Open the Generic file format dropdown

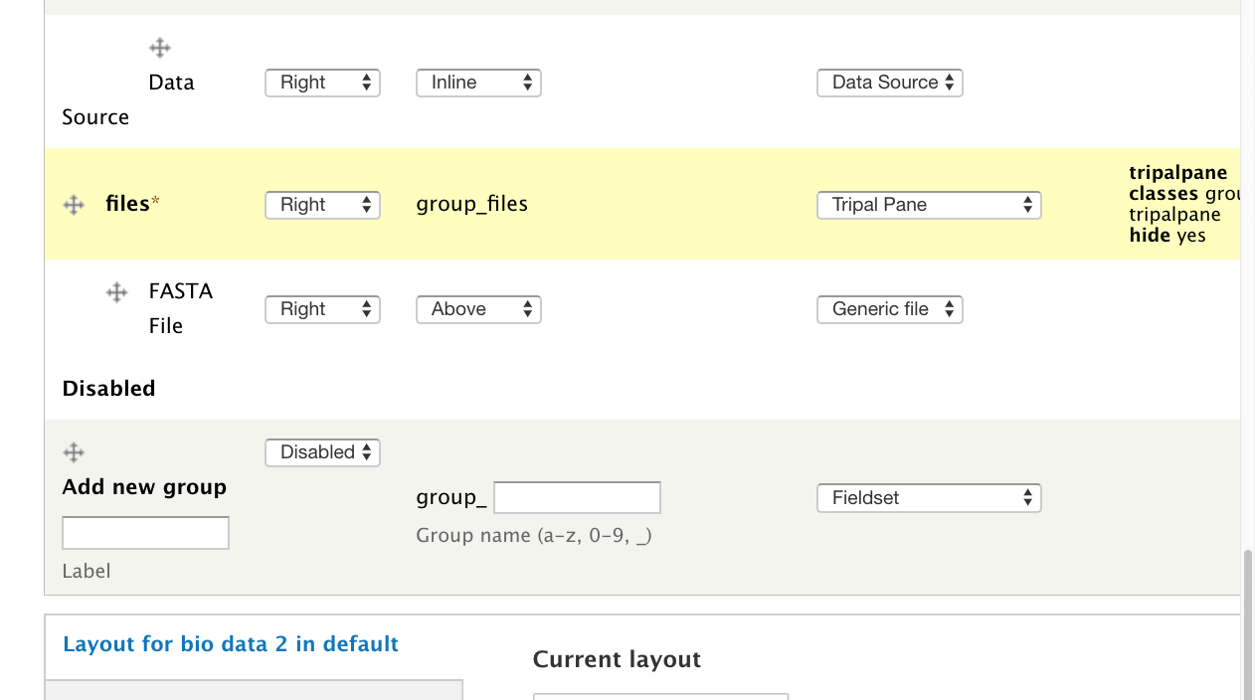889,309
